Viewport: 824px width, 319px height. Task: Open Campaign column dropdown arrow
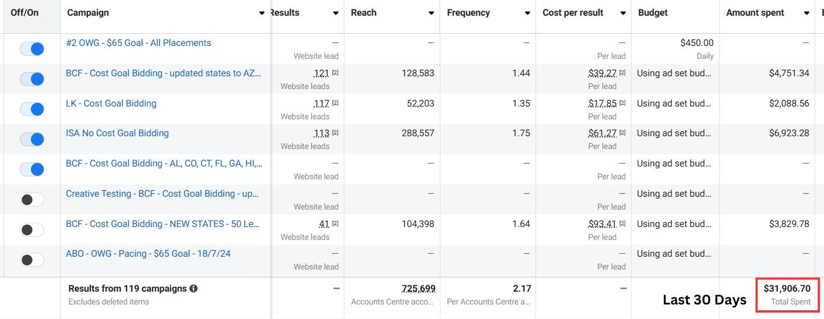[x=262, y=13]
